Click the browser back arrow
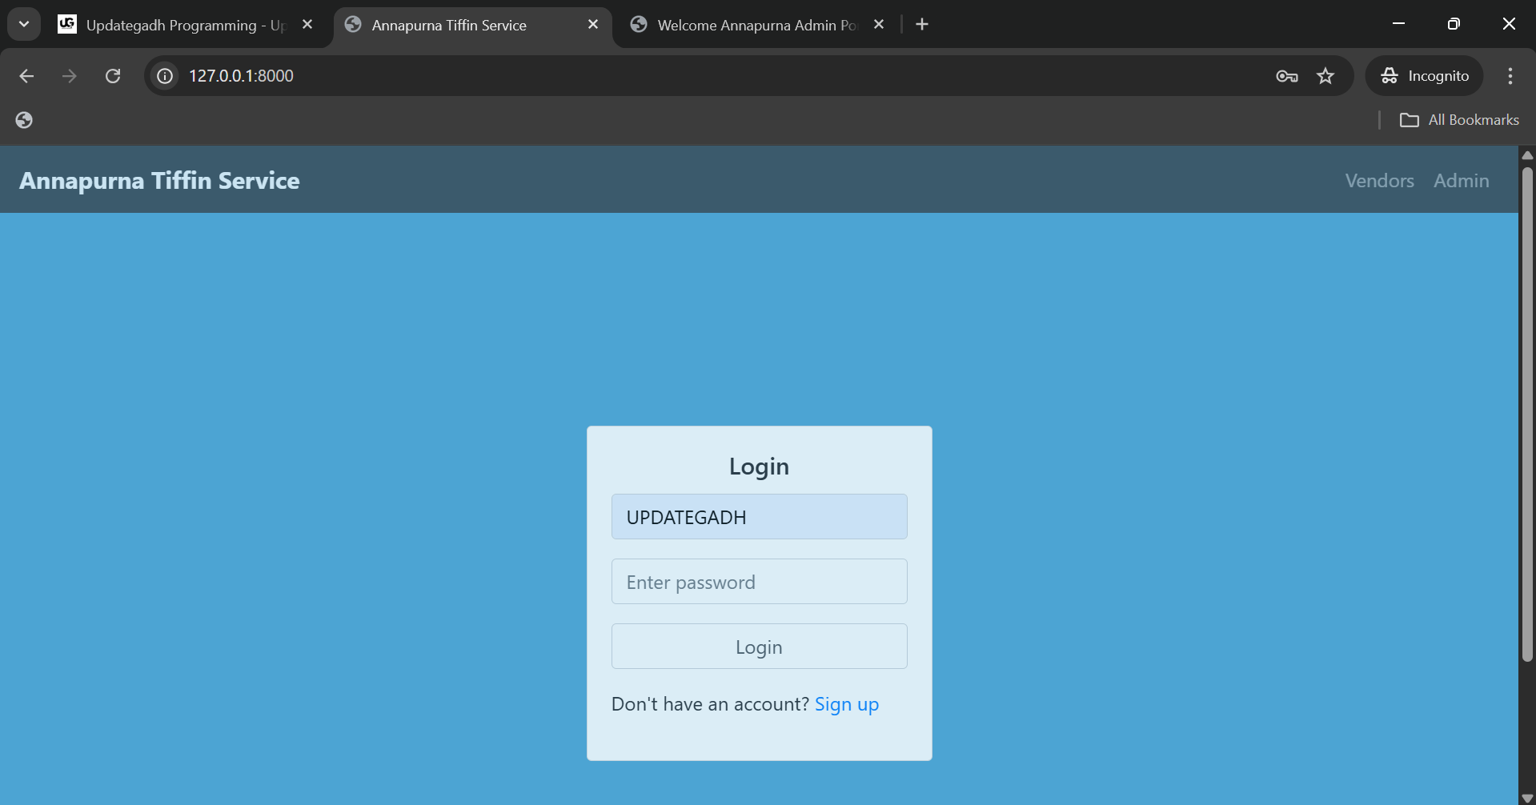The height and width of the screenshot is (805, 1536). (x=26, y=76)
